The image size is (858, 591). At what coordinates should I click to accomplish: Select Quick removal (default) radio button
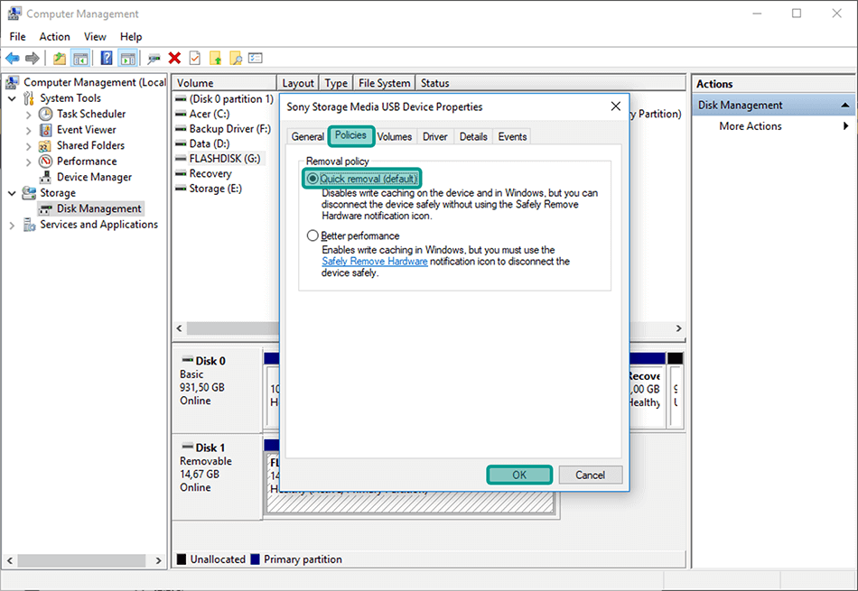[x=312, y=179]
